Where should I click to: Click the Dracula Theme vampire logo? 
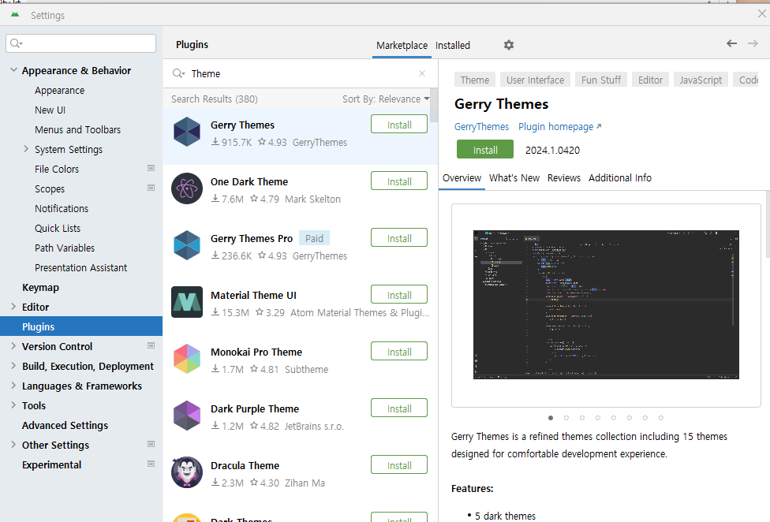point(187,472)
